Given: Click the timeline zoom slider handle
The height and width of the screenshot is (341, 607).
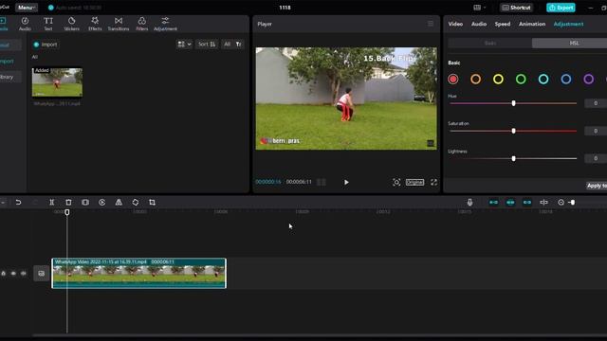Looking at the screenshot, I should pyautogui.click(x=573, y=202).
